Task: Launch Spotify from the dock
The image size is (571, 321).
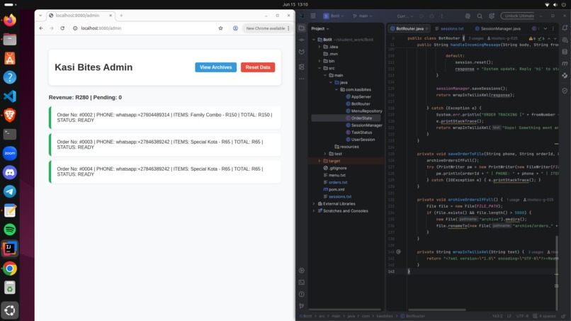Action: point(10,229)
